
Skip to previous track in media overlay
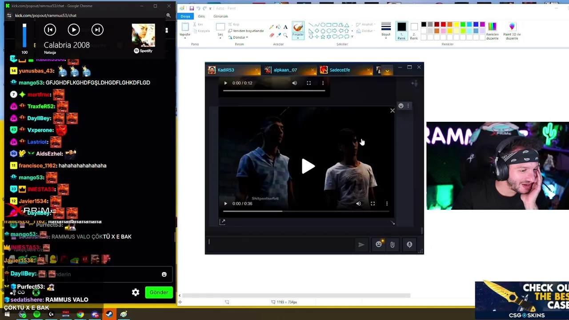[x=50, y=30]
